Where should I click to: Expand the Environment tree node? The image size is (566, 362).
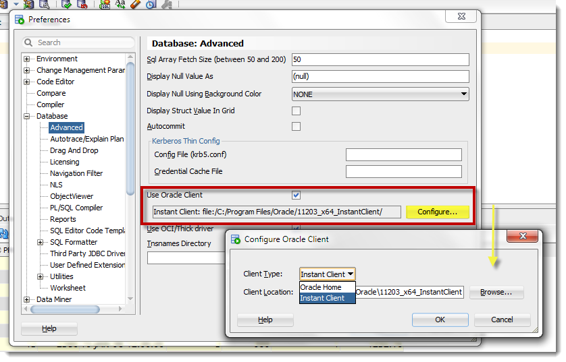click(x=27, y=59)
